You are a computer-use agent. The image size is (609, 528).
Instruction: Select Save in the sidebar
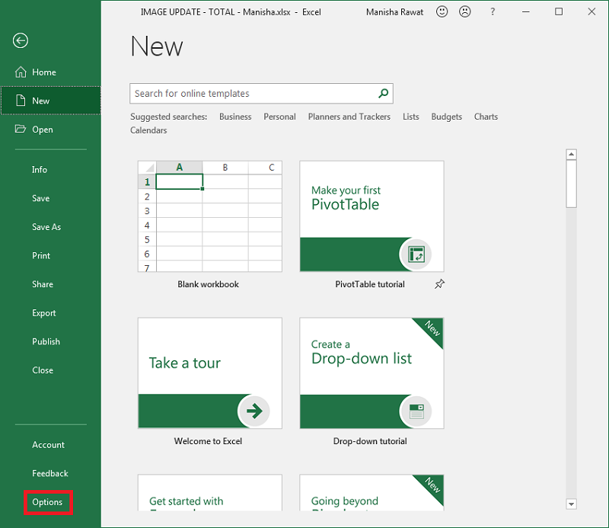point(41,198)
